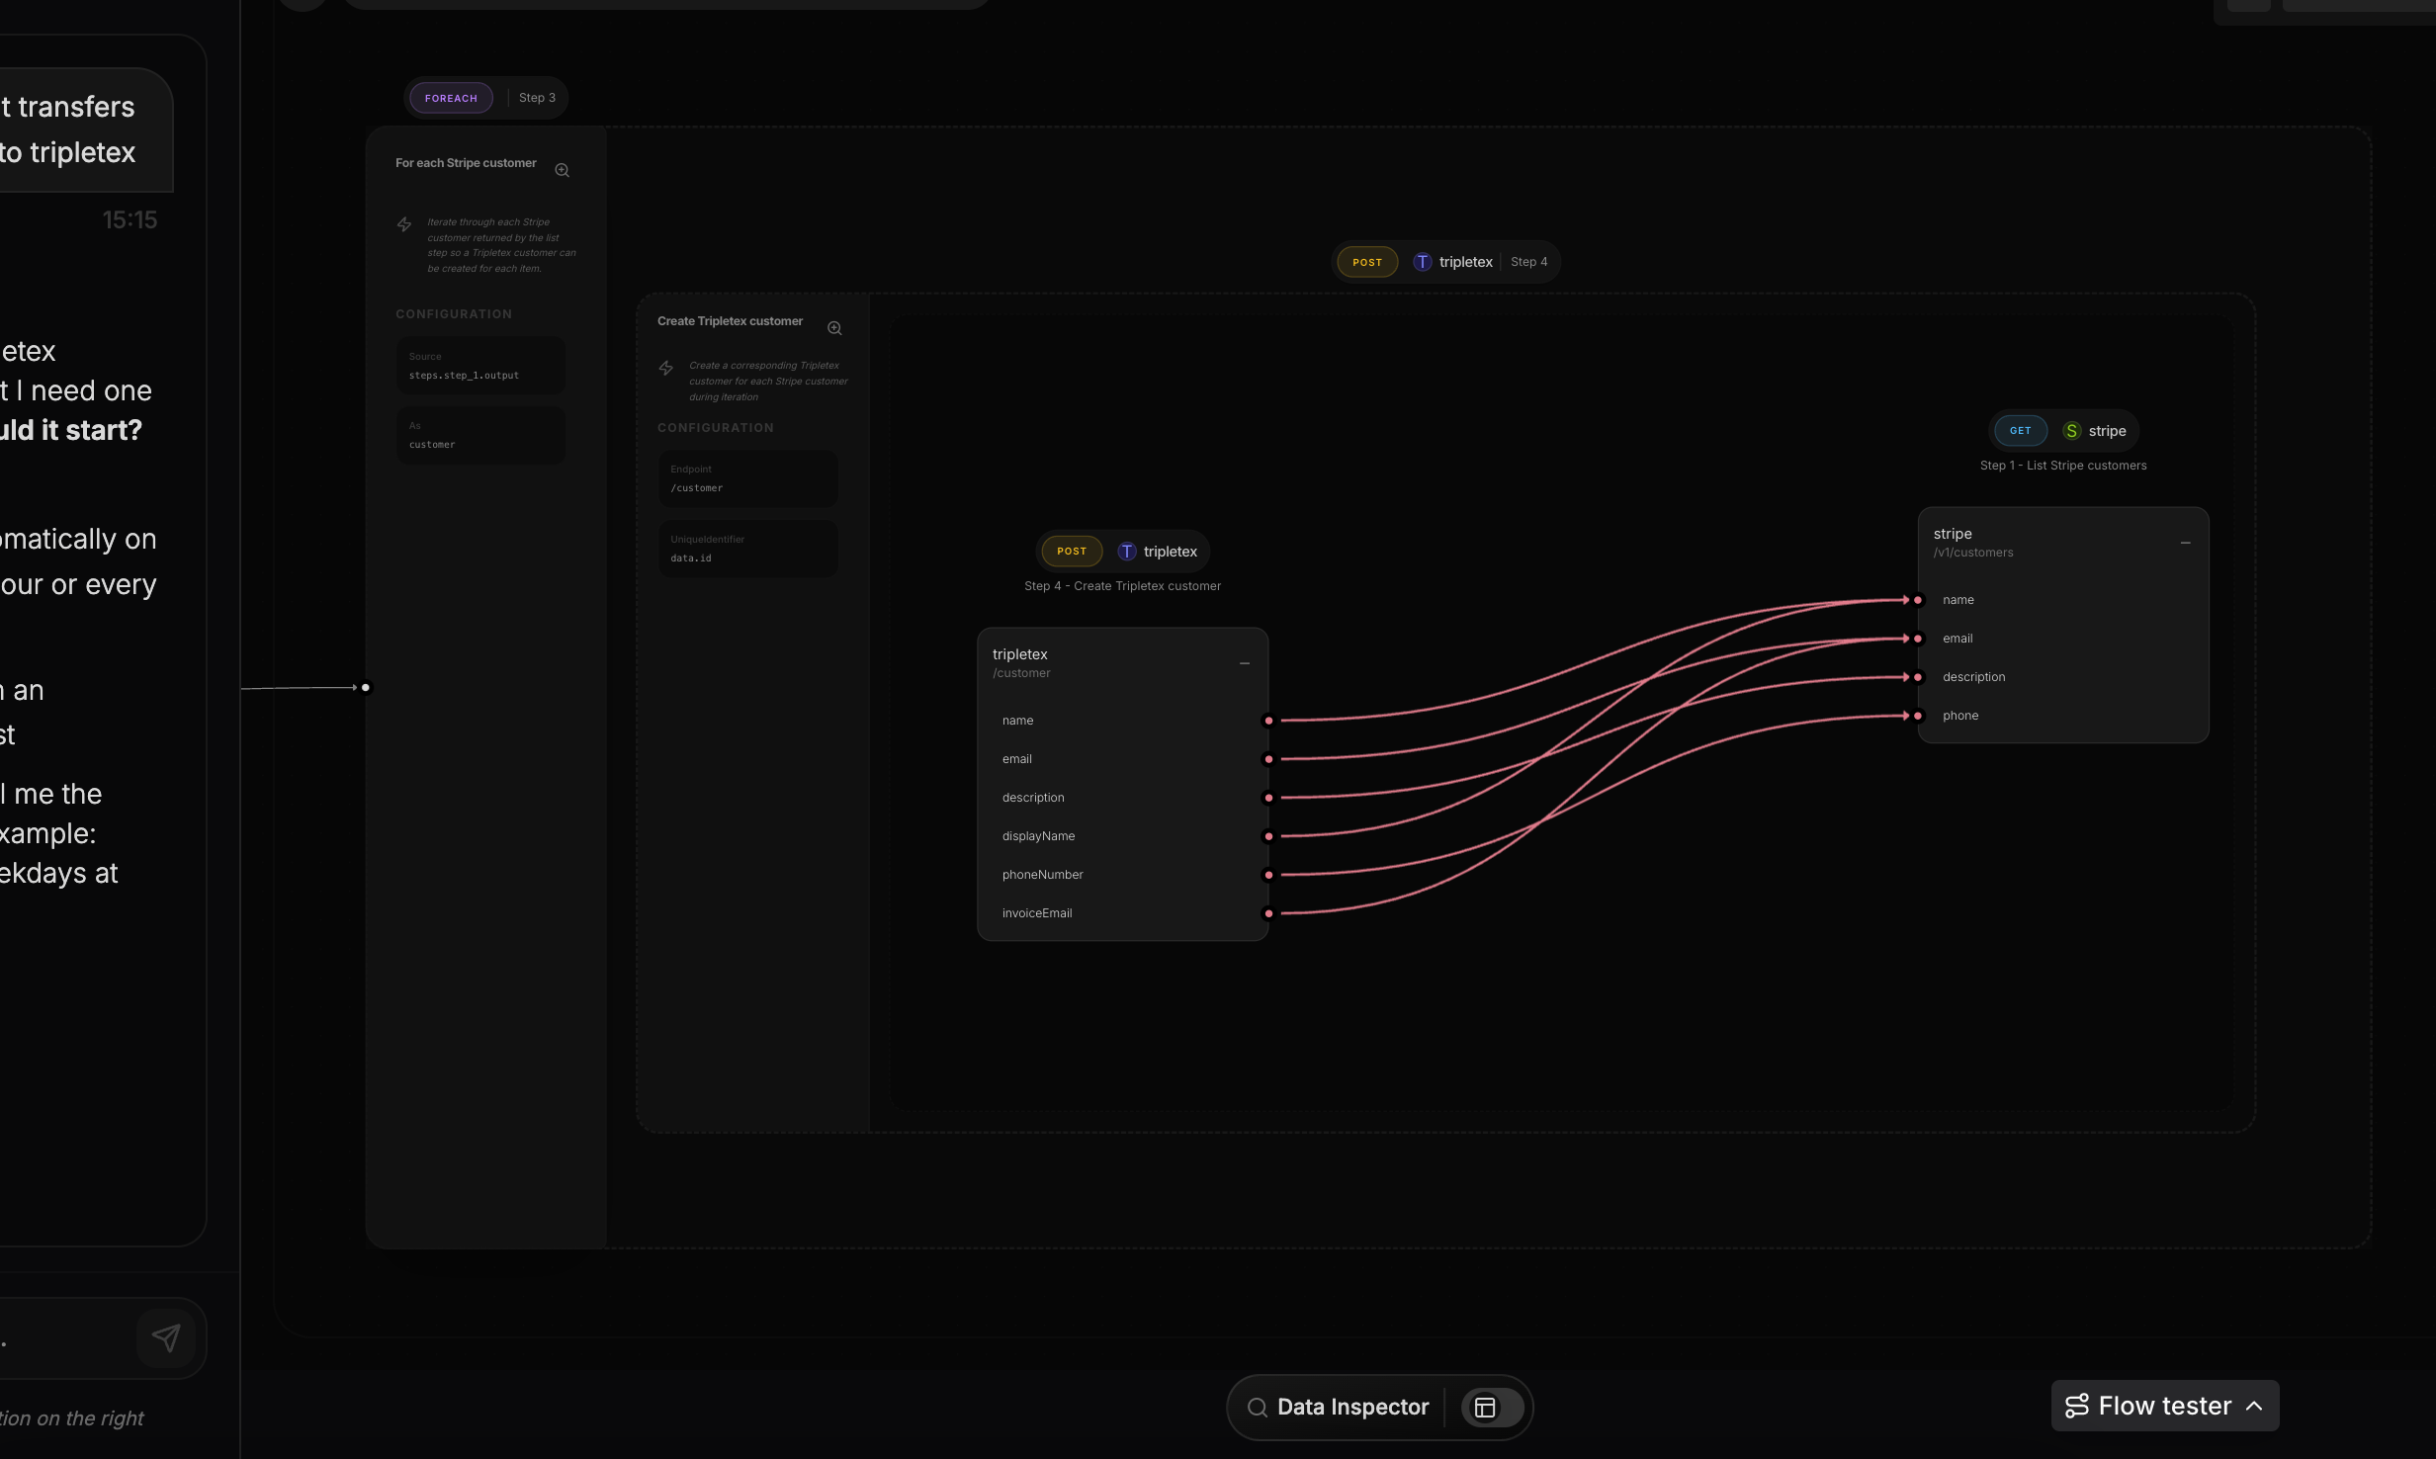Collapse the stripe /v1/customers card

point(2186,544)
